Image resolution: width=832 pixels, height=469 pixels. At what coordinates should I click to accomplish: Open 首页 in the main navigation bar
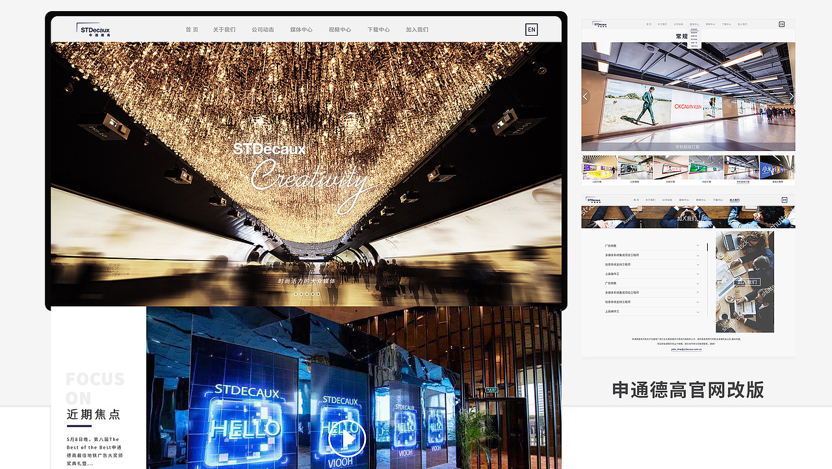coord(192,30)
